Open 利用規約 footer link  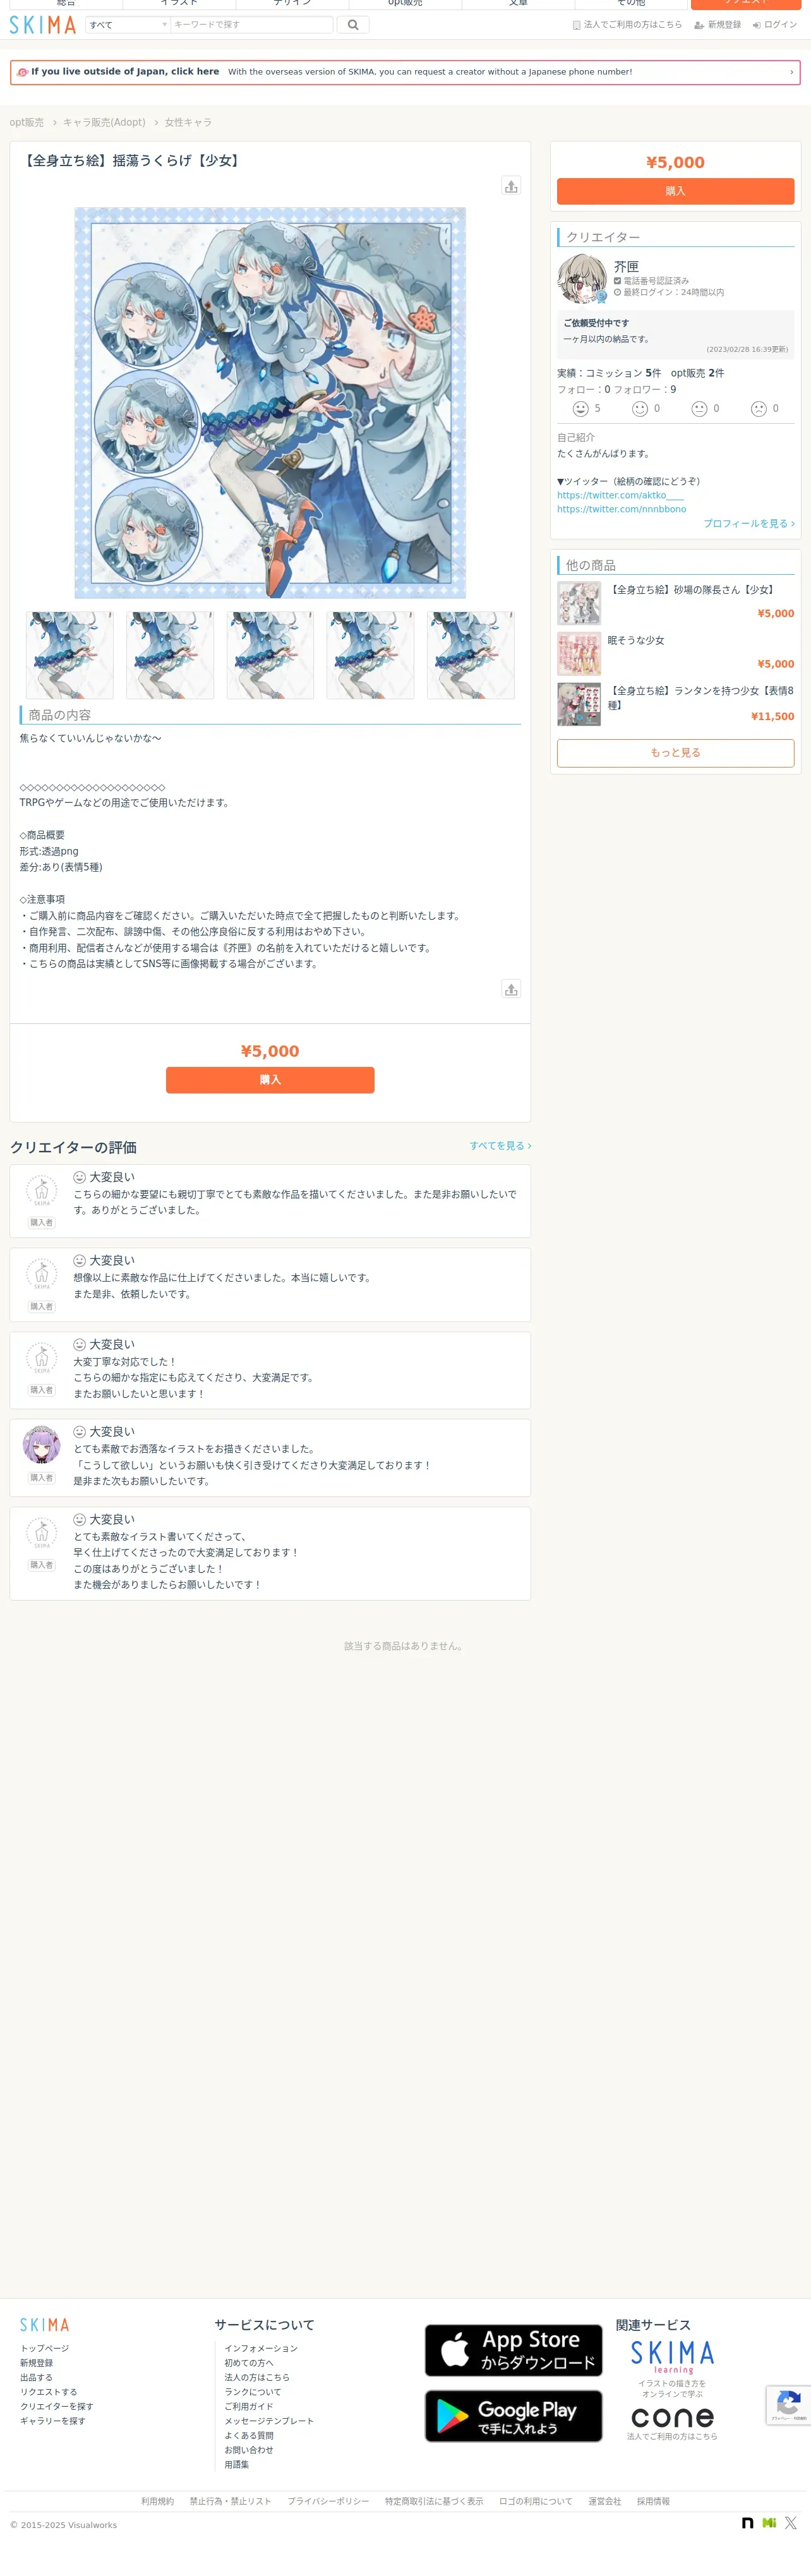point(157,2501)
